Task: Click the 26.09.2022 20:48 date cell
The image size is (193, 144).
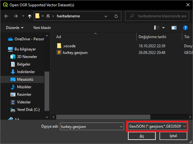Action: (x=152, y=53)
